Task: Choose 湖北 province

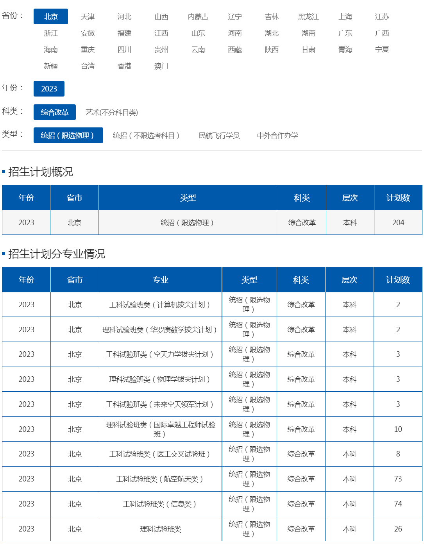Action: [x=272, y=33]
